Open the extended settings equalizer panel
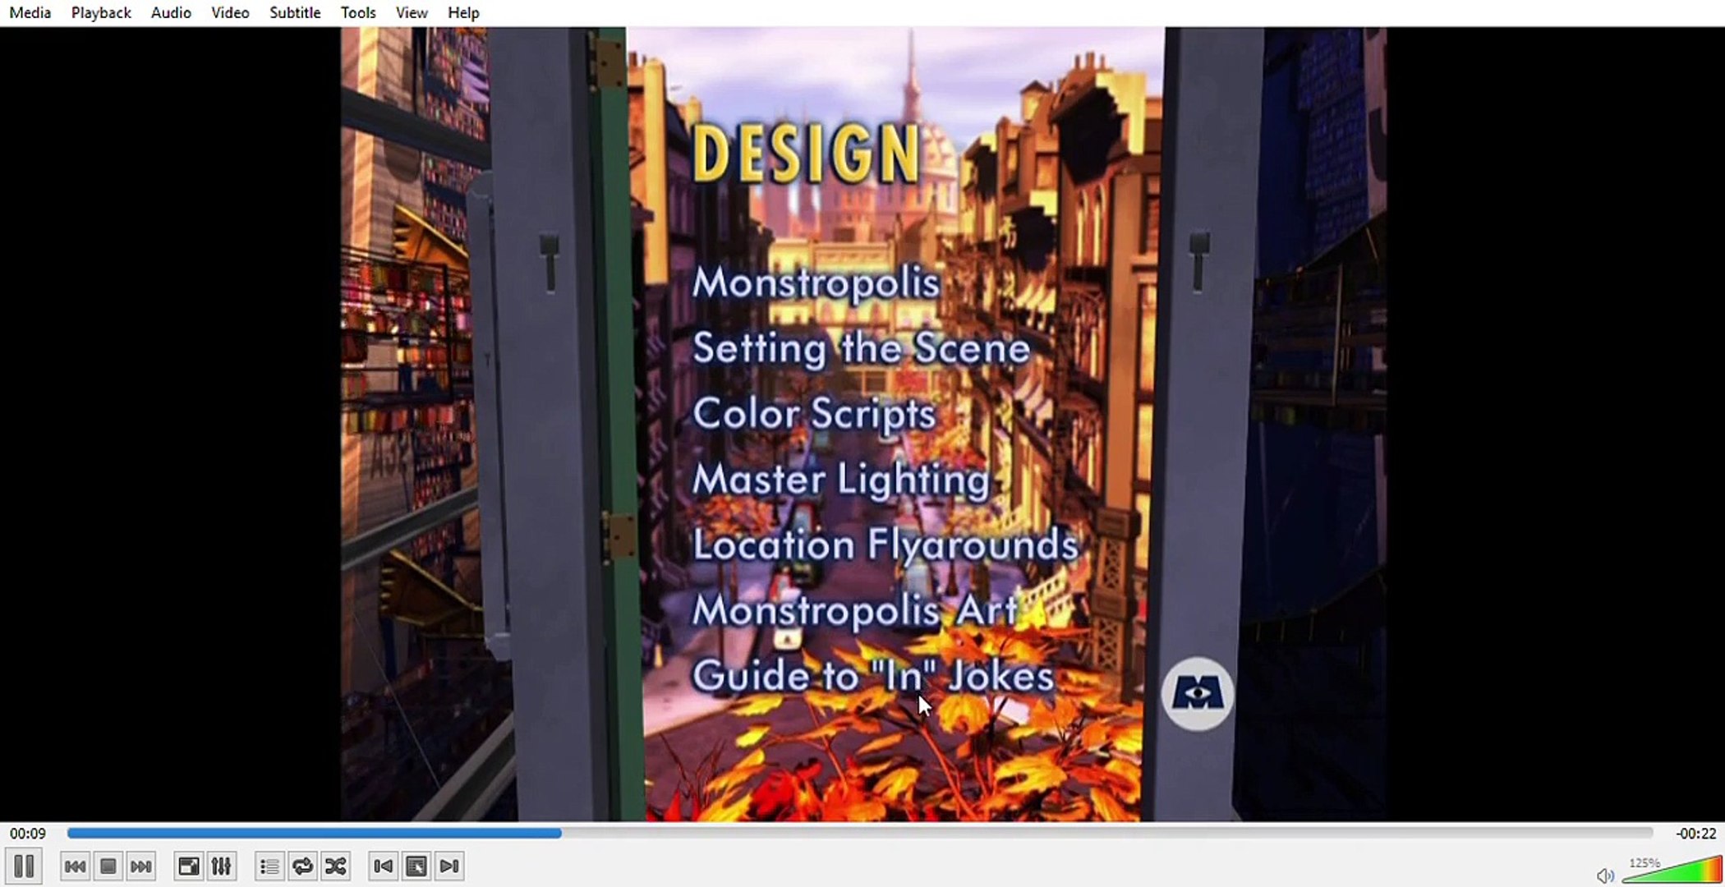 (221, 866)
